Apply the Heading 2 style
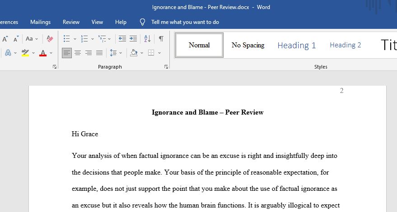This screenshot has width=397, height=212. pos(346,45)
